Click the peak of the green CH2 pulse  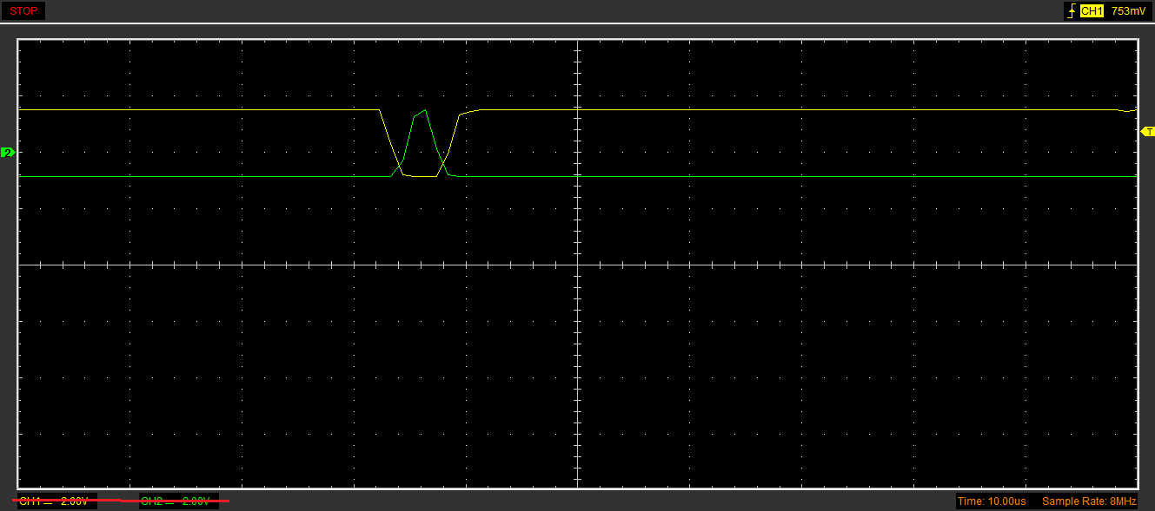tap(425, 110)
